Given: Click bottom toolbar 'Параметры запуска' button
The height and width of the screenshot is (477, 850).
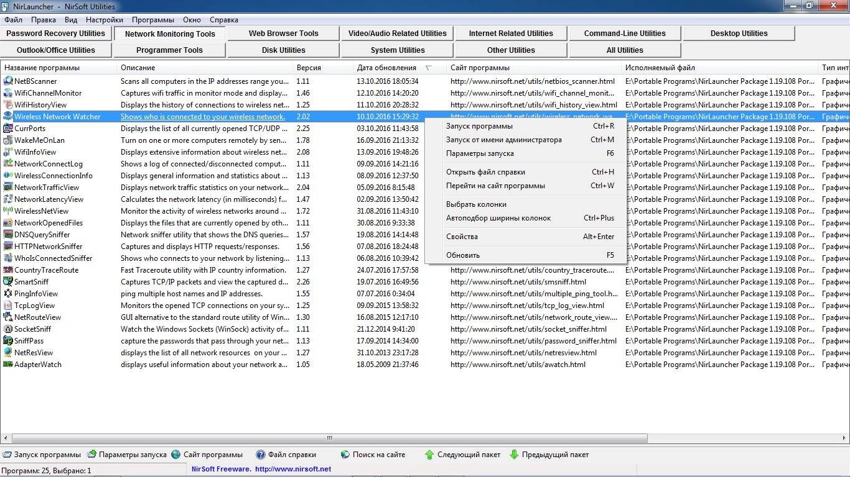Looking at the screenshot, I should 127,455.
